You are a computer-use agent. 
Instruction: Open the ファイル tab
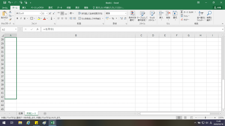pos(5,8)
